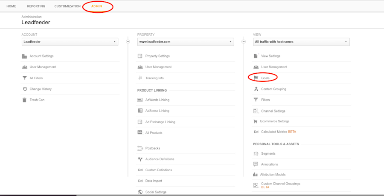Click the Dd icon beside Custom Definitions

tap(140, 170)
